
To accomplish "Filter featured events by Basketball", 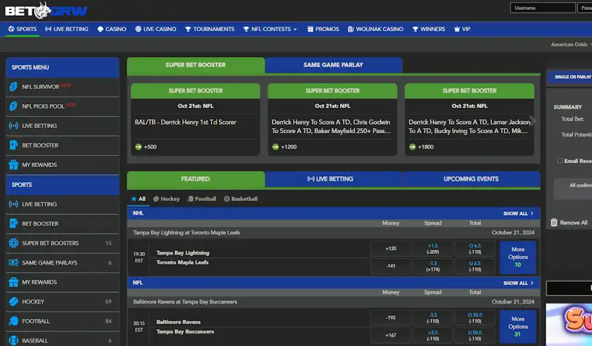I will tap(241, 199).
